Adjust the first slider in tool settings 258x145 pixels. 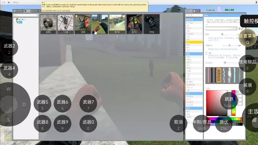tap(230, 34)
